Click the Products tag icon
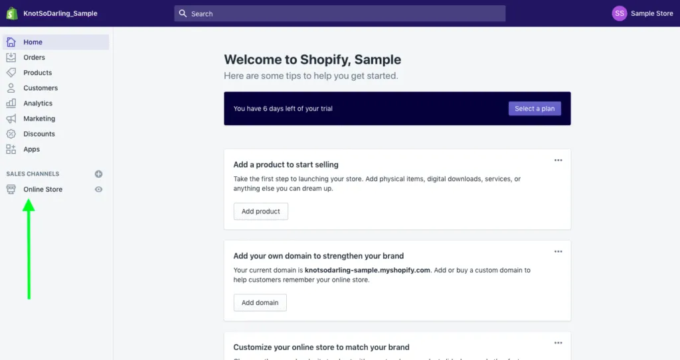The height and width of the screenshot is (360, 680). (x=11, y=73)
